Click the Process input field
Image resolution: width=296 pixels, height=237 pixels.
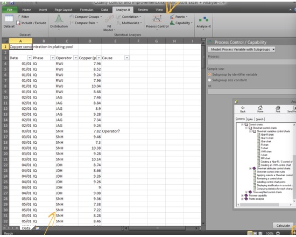(252, 62)
